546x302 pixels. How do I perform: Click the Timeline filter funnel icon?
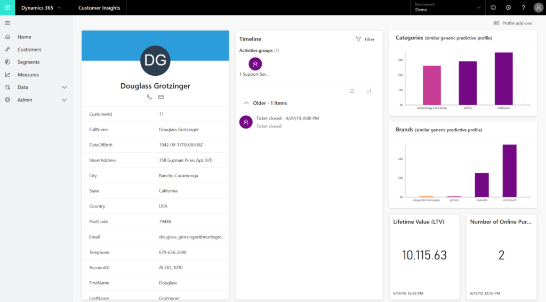pyautogui.click(x=358, y=39)
